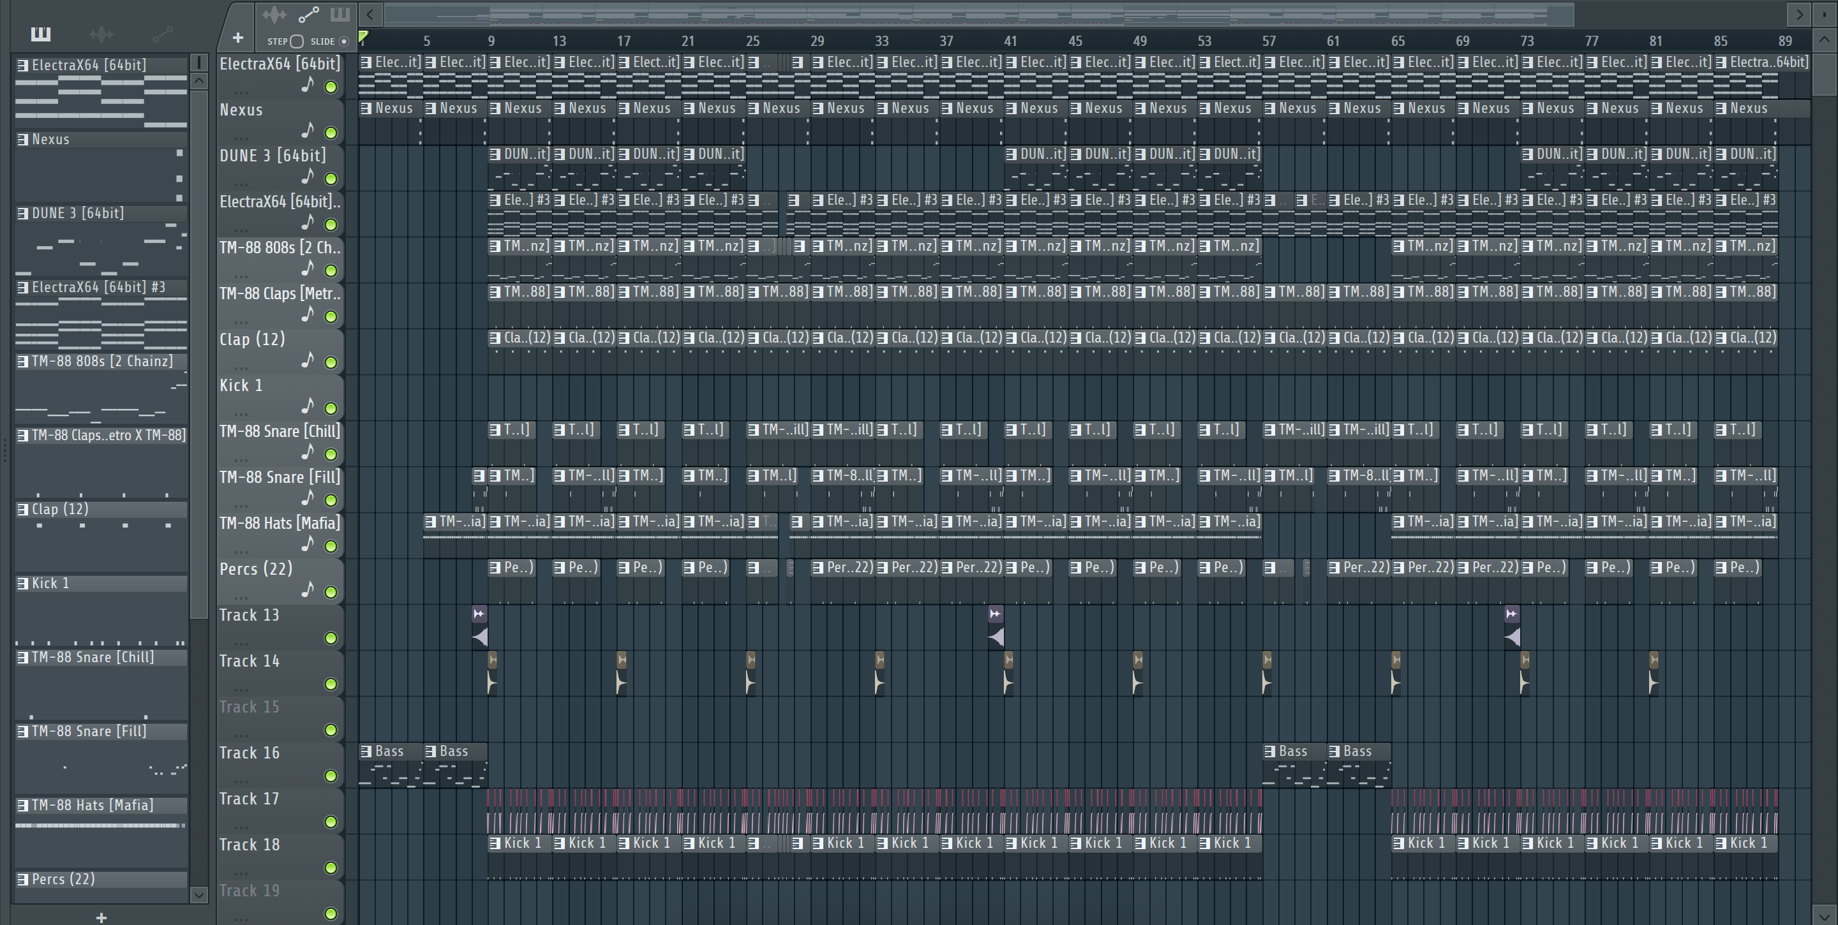
Task: Toggle the SLIDE option
Action: pos(344,41)
